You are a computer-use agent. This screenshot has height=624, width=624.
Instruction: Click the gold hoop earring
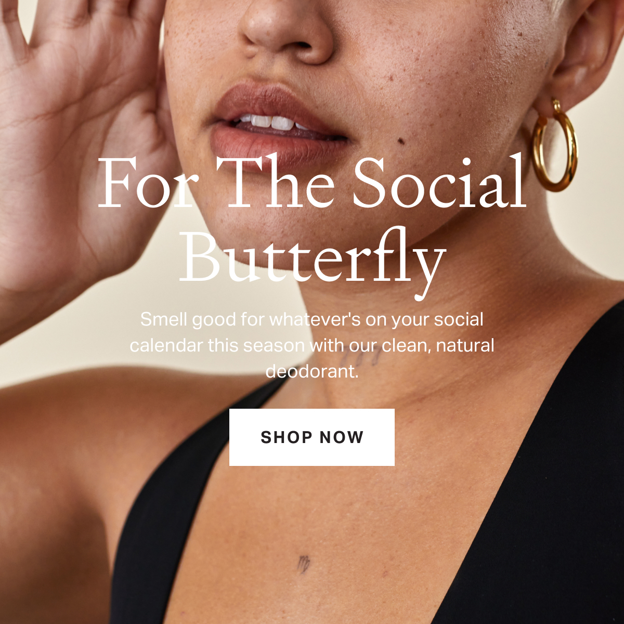click(x=554, y=145)
